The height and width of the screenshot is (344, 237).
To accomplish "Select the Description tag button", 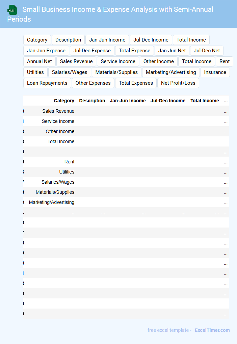I will coord(68,40).
